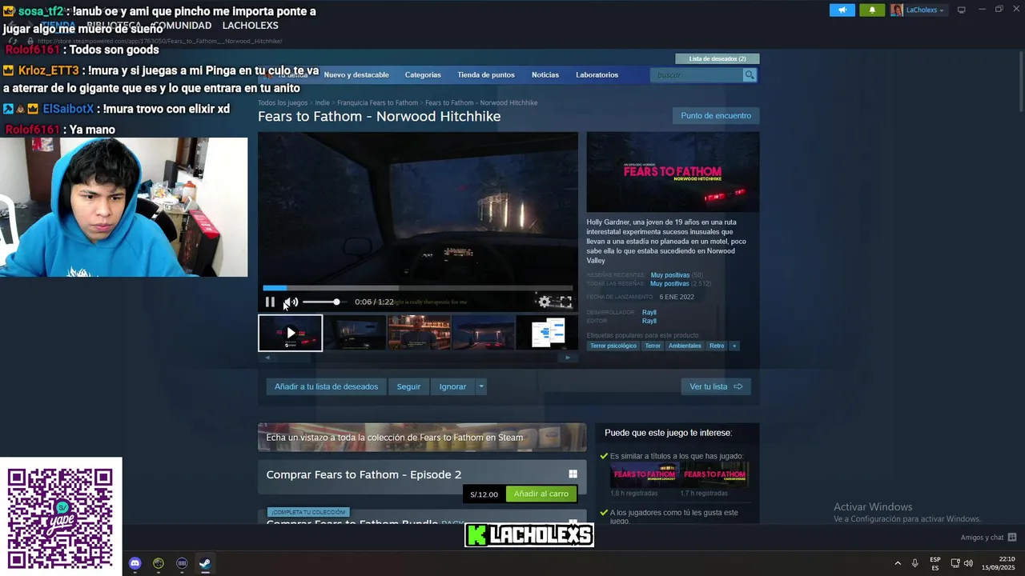Show hidden tray icons chevron
Screen dimensions: 1025x576
click(898, 563)
